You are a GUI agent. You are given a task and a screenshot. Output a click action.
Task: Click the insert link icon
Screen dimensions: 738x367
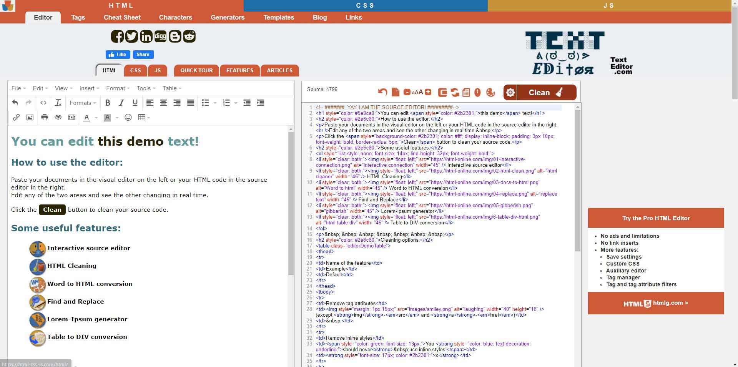click(16, 118)
